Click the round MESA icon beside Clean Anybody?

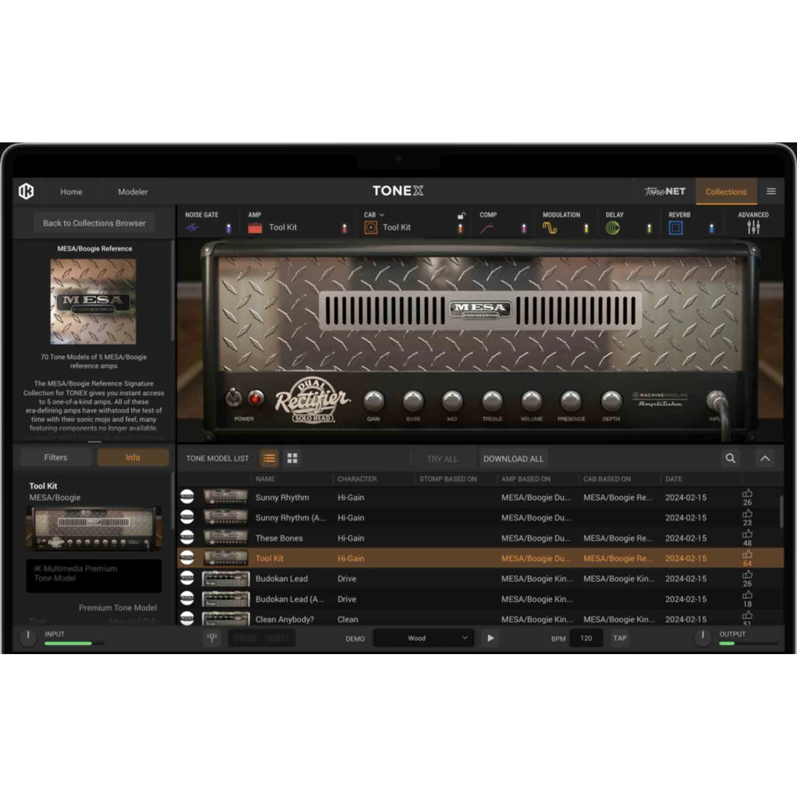187,618
